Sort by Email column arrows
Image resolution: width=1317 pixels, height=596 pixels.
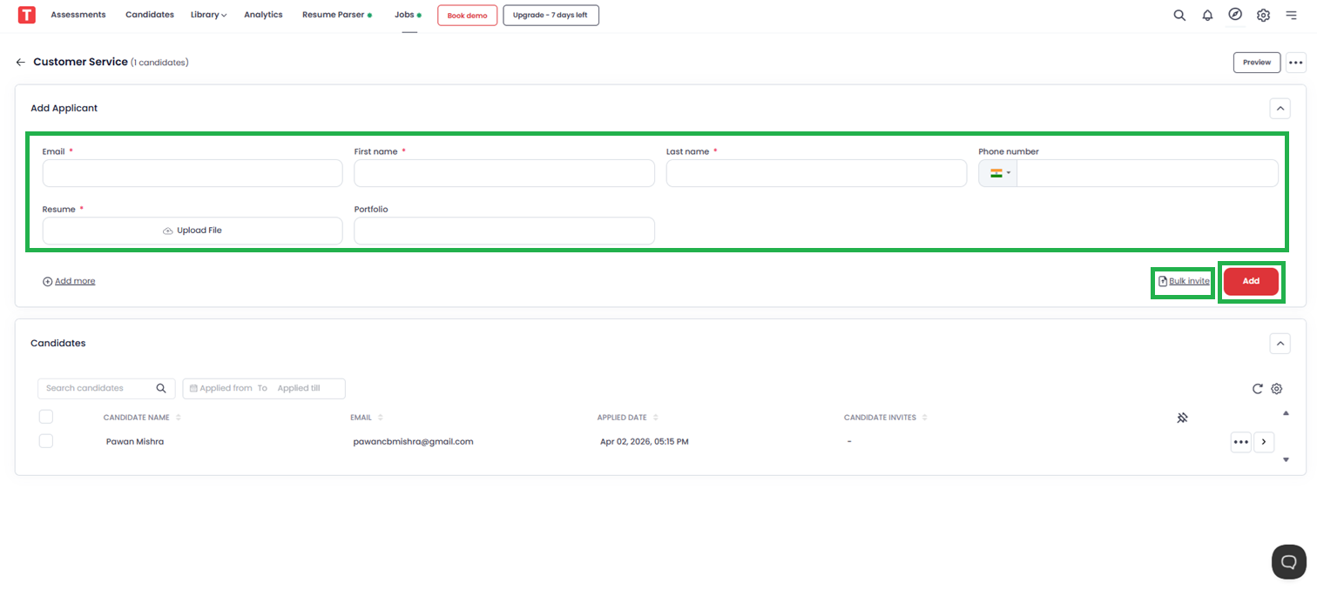pos(381,418)
